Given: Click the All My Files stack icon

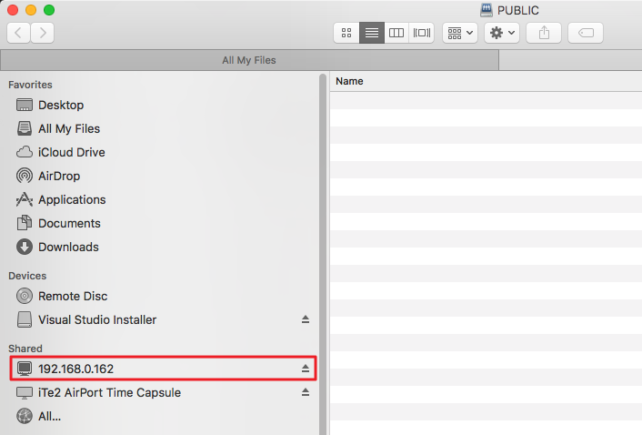Looking at the screenshot, I should click(x=25, y=128).
